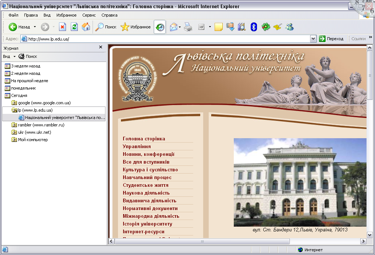
Task: Open the Избранное menu
Action: click(x=66, y=15)
